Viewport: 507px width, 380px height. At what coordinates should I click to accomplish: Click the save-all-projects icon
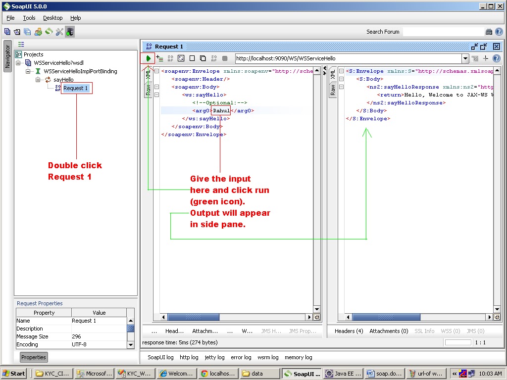click(25, 31)
